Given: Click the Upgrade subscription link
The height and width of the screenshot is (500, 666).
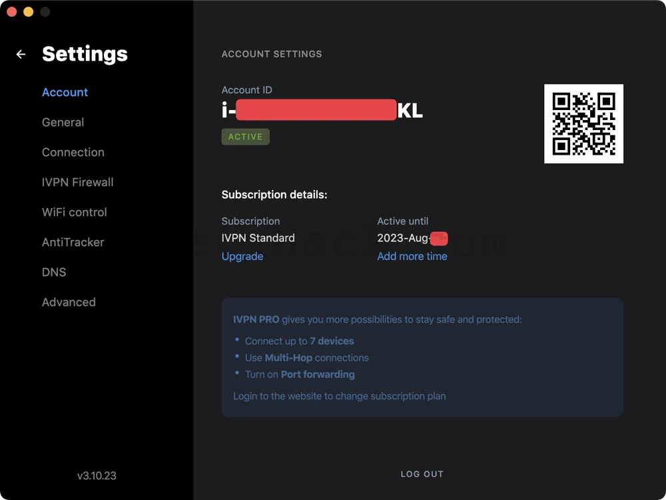Looking at the screenshot, I should pyautogui.click(x=242, y=256).
